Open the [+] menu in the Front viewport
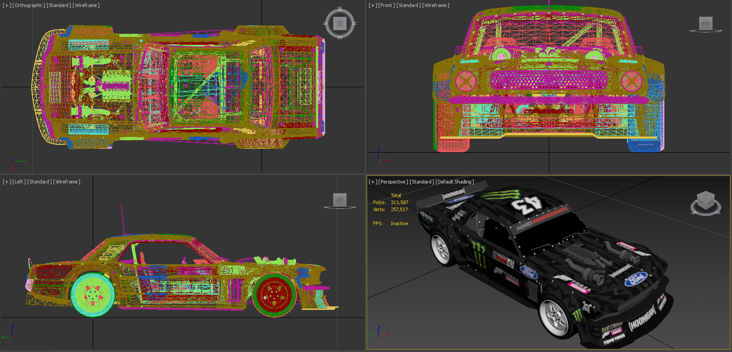Screen dimensions: 732x352 [x=373, y=5]
